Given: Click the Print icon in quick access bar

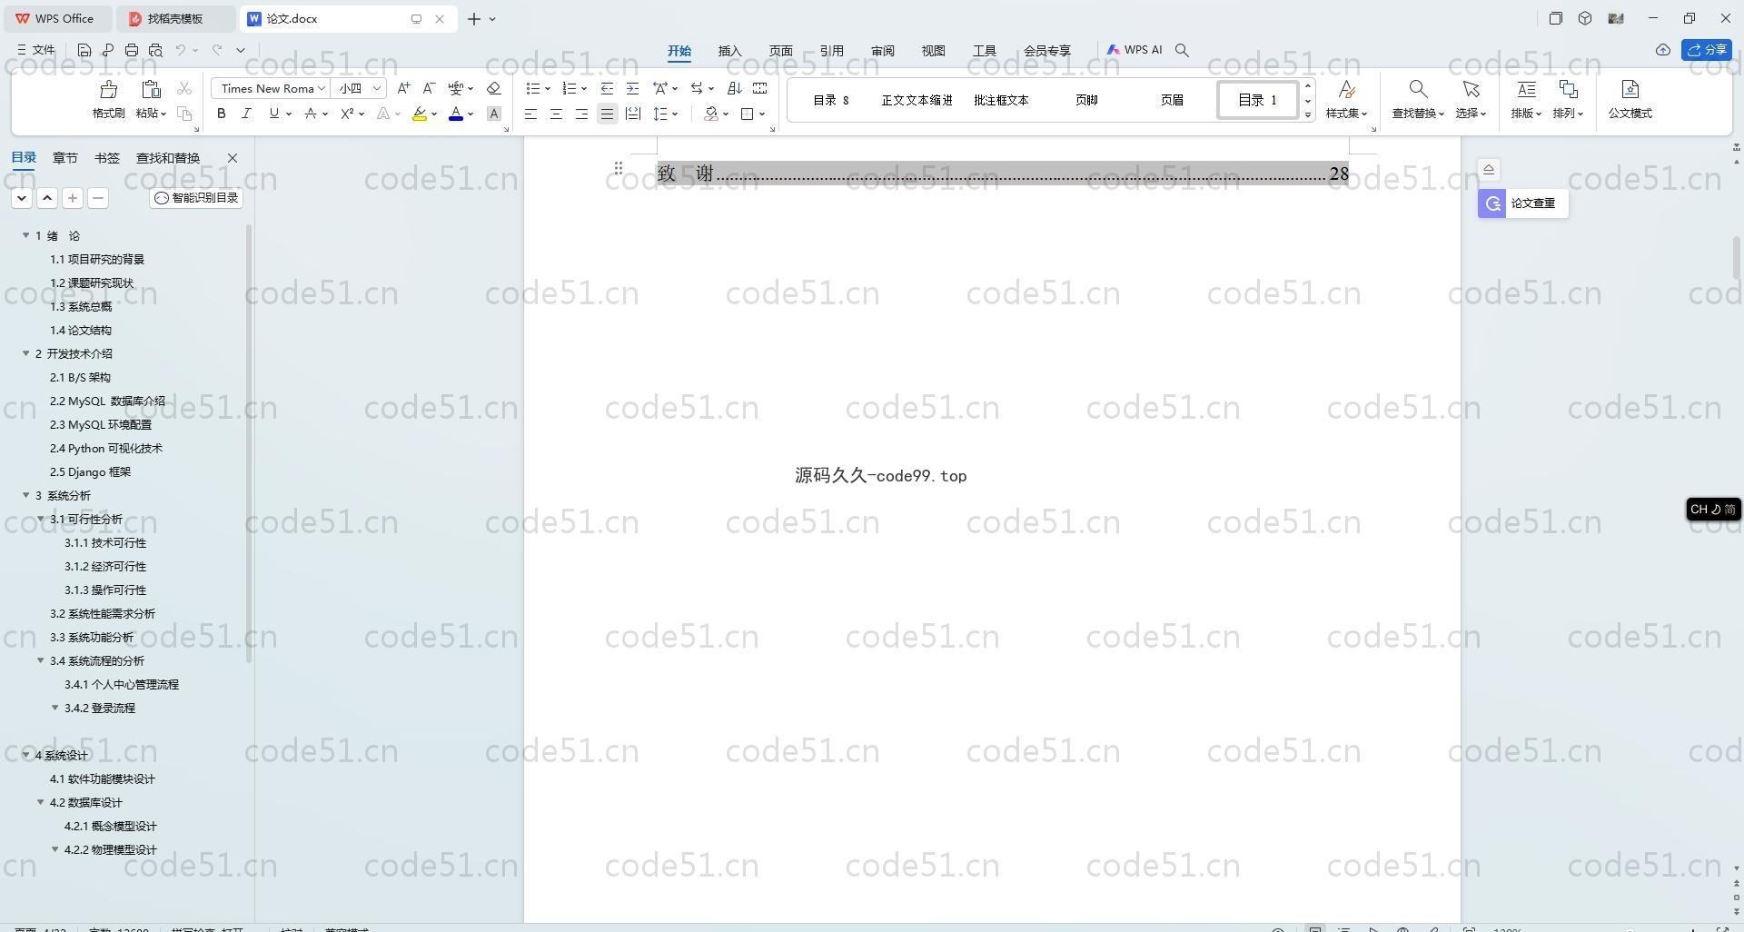Looking at the screenshot, I should tap(132, 50).
